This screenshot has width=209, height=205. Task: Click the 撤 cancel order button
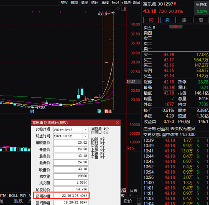184,20
